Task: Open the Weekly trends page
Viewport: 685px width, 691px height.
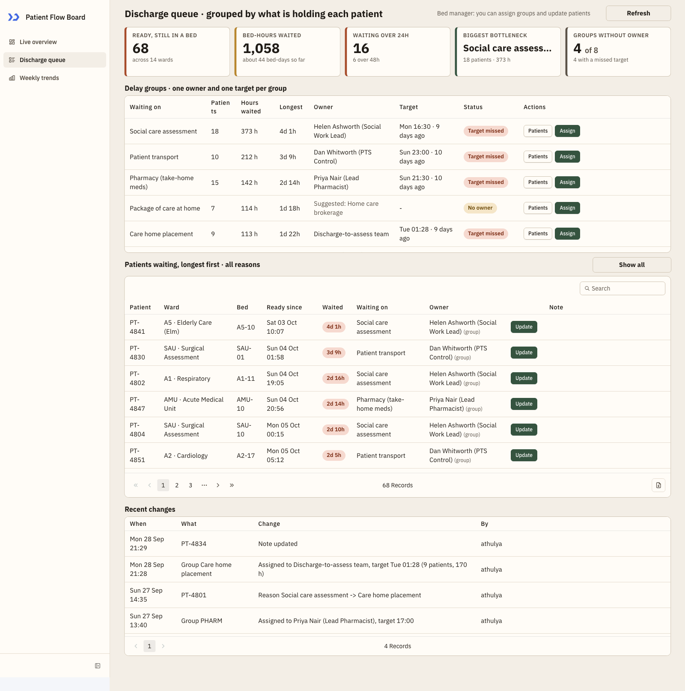Action: click(x=55, y=78)
